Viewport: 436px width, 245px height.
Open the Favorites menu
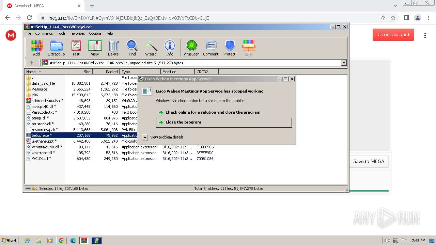click(x=77, y=33)
